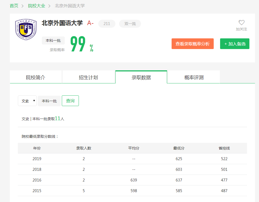Click the 录取概率 label

click(x=57, y=50)
